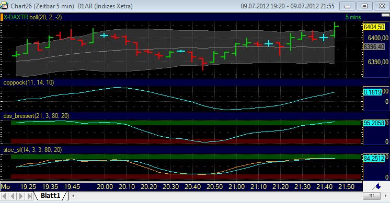Click the horizontal scrollbar thumb
This screenshot has width=390, height=203.
[x=372, y=196]
